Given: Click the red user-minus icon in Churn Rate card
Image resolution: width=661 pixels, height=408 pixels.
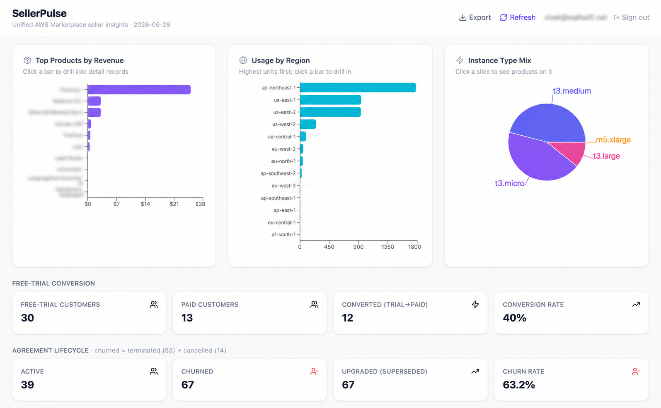Looking at the screenshot, I should tap(636, 372).
